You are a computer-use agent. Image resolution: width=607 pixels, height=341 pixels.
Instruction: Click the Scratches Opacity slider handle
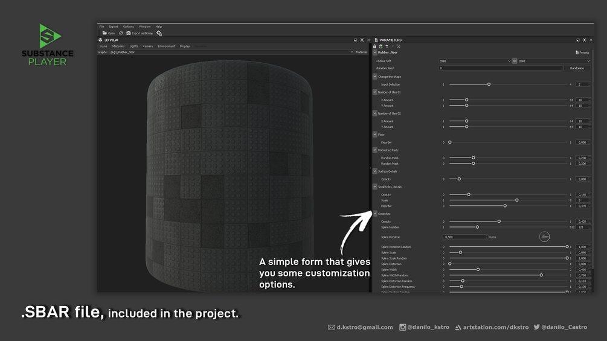click(x=499, y=221)
